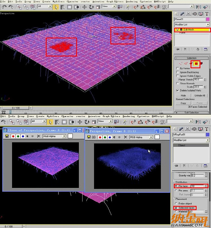
Task: Select Edge sub-object level in Selection rollout
Action: point(186,64)
